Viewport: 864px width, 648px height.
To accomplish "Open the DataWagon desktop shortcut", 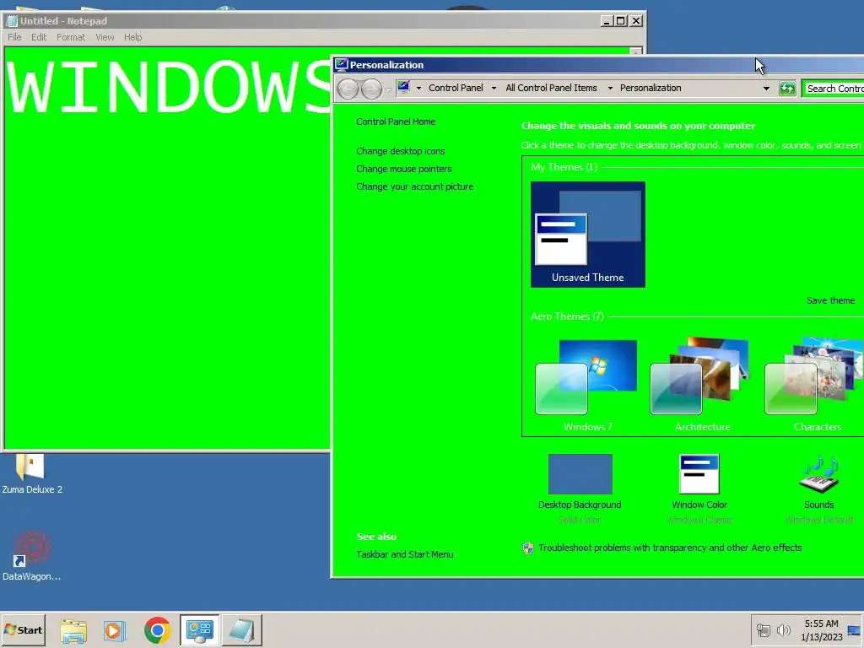I will 31,555.
